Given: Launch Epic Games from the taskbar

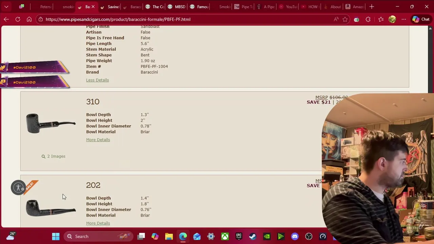Looking at the screenshot, I should point(239,236).
